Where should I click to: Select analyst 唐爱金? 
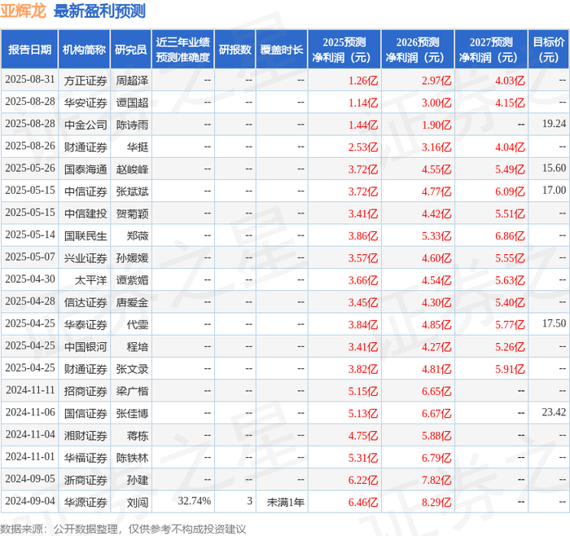pyautogui.click(x=132, y=302)
